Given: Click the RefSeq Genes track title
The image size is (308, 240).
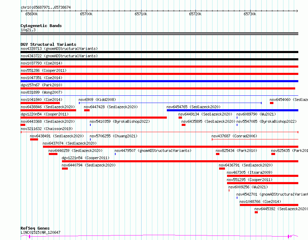Looking at the screenshot, I should tap(35, 229).
